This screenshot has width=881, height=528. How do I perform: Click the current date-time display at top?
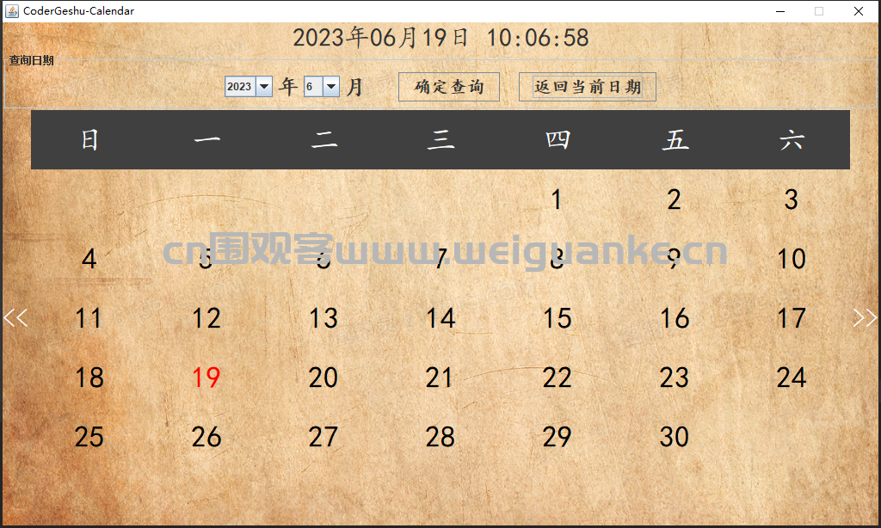440,38
